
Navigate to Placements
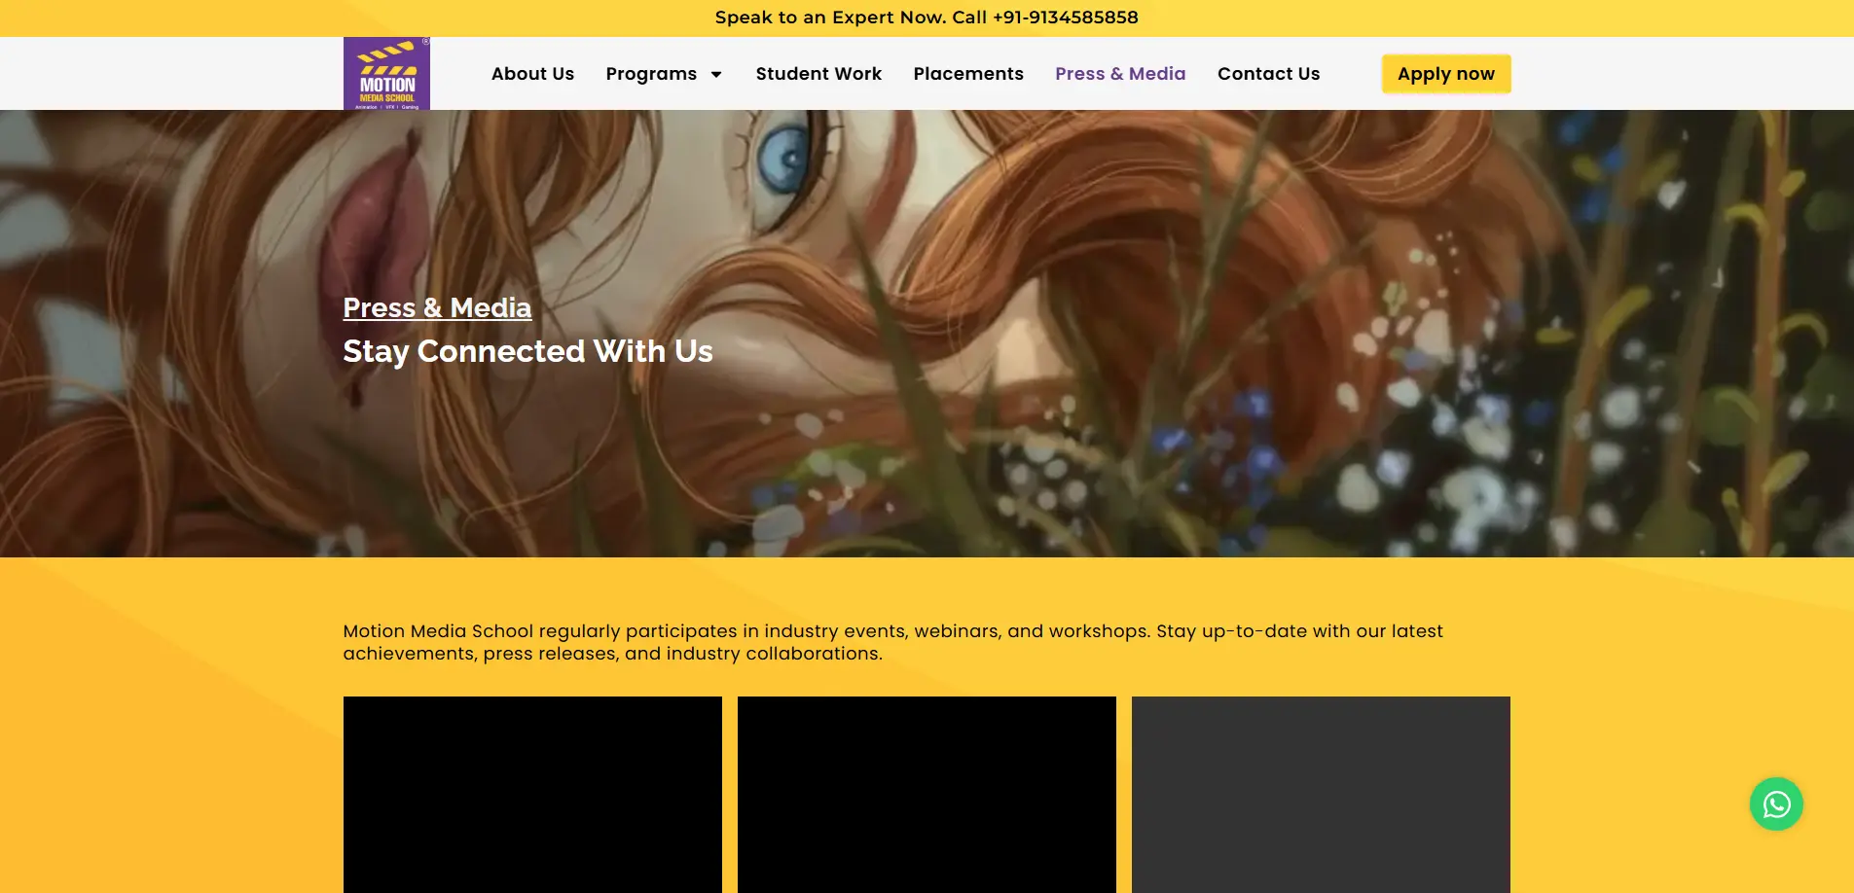tap(968, 74)
